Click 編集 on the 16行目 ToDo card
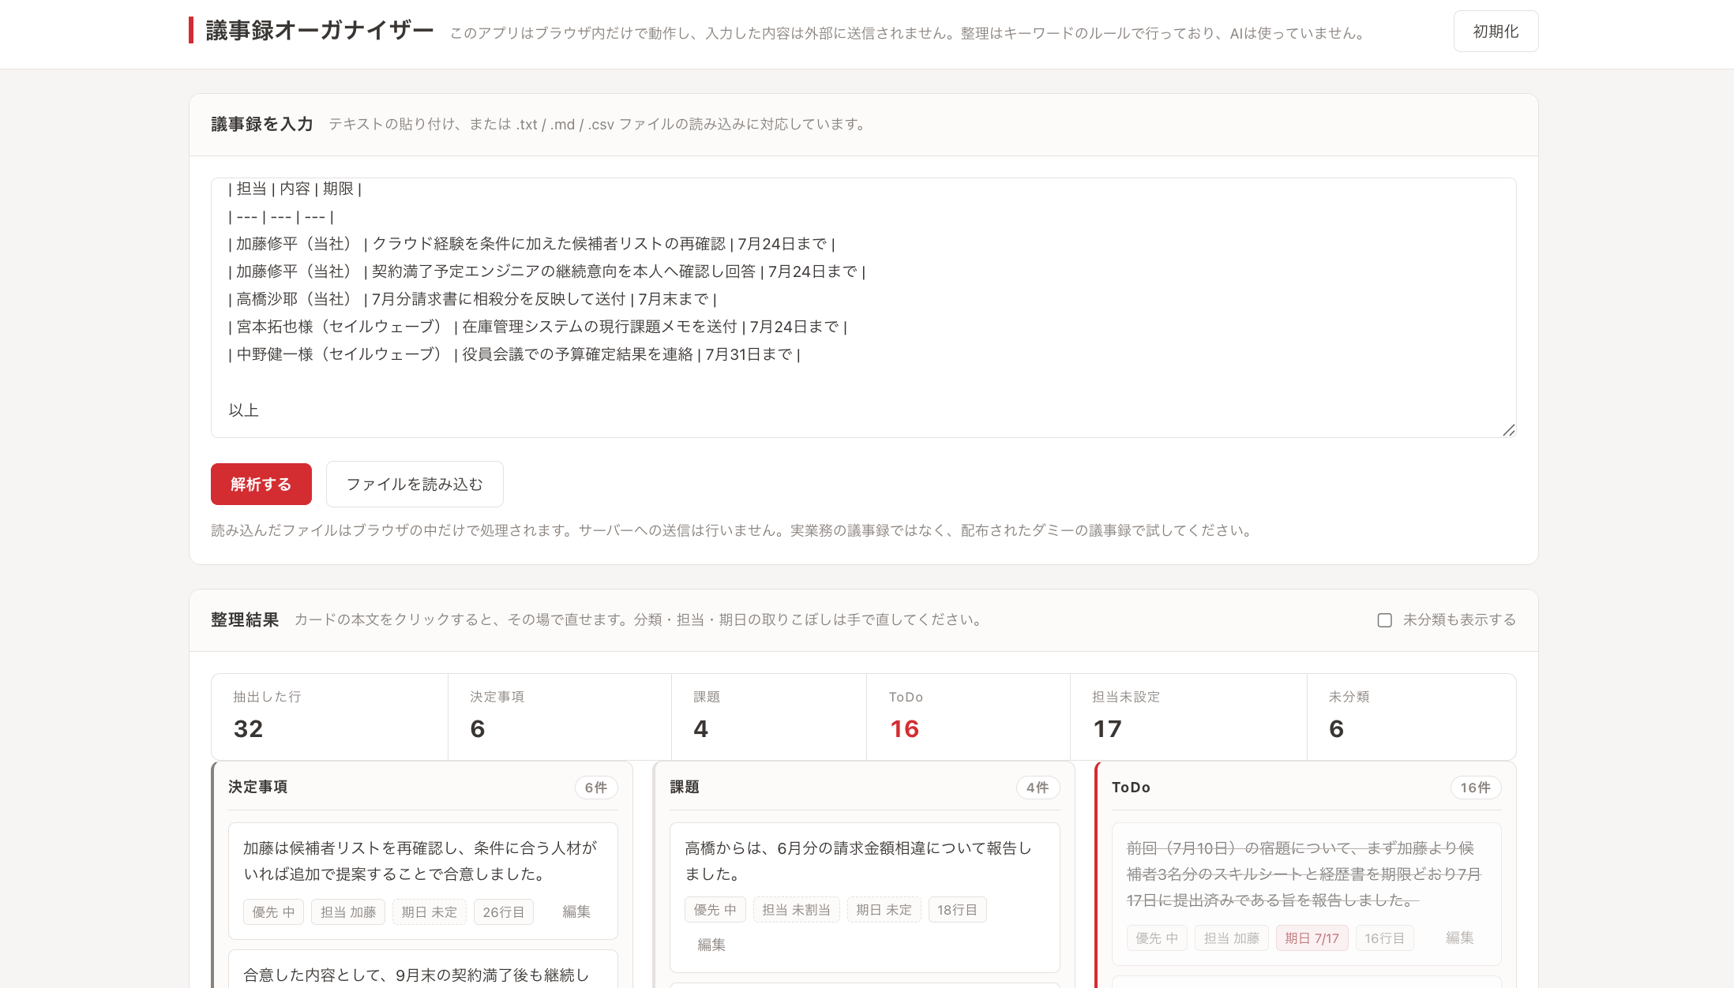The height and width of the screenshot is (988, 1734). (x=1460, y=937)
